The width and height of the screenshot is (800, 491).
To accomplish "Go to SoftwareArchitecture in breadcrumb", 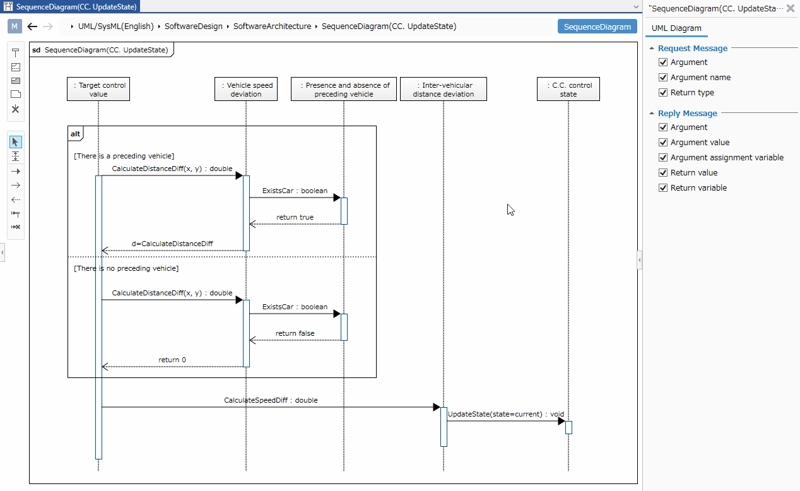I will [273, 27].
